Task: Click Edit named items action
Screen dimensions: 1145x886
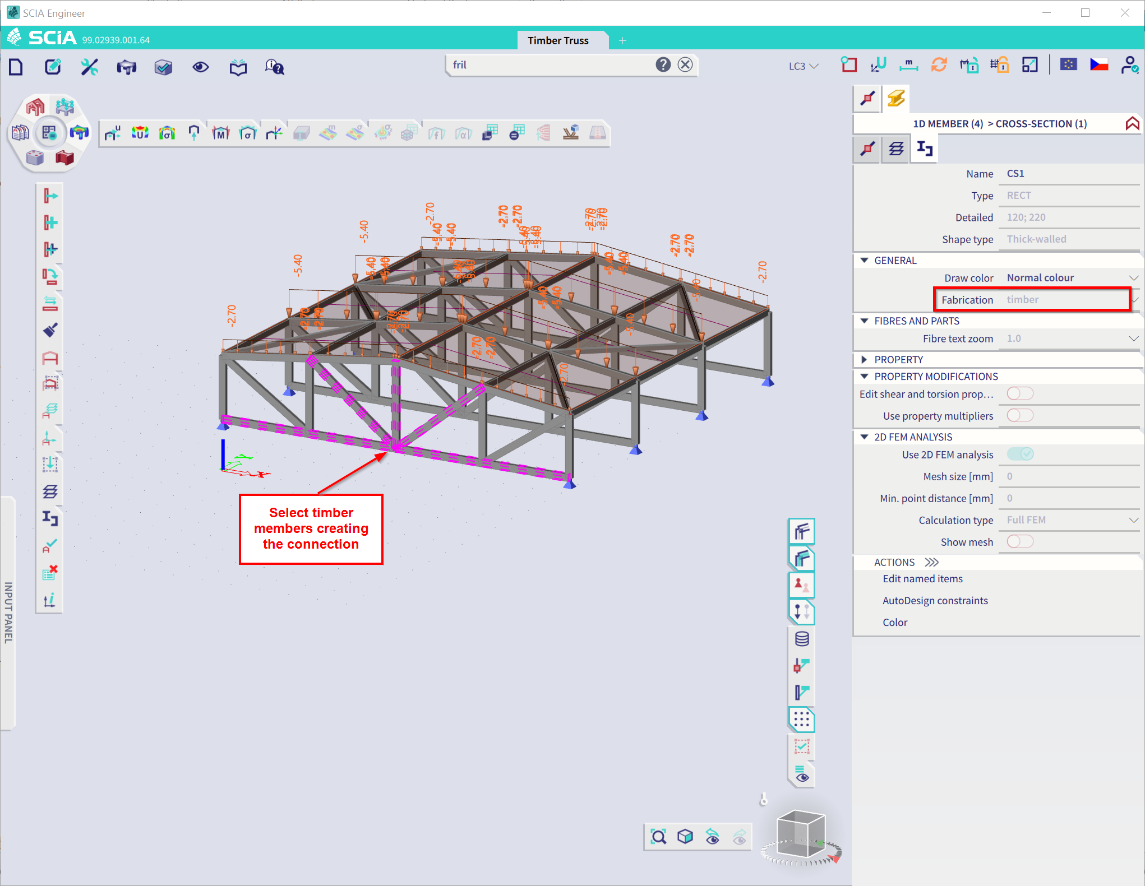Action: pyautogui.click(x=922, y=578)
